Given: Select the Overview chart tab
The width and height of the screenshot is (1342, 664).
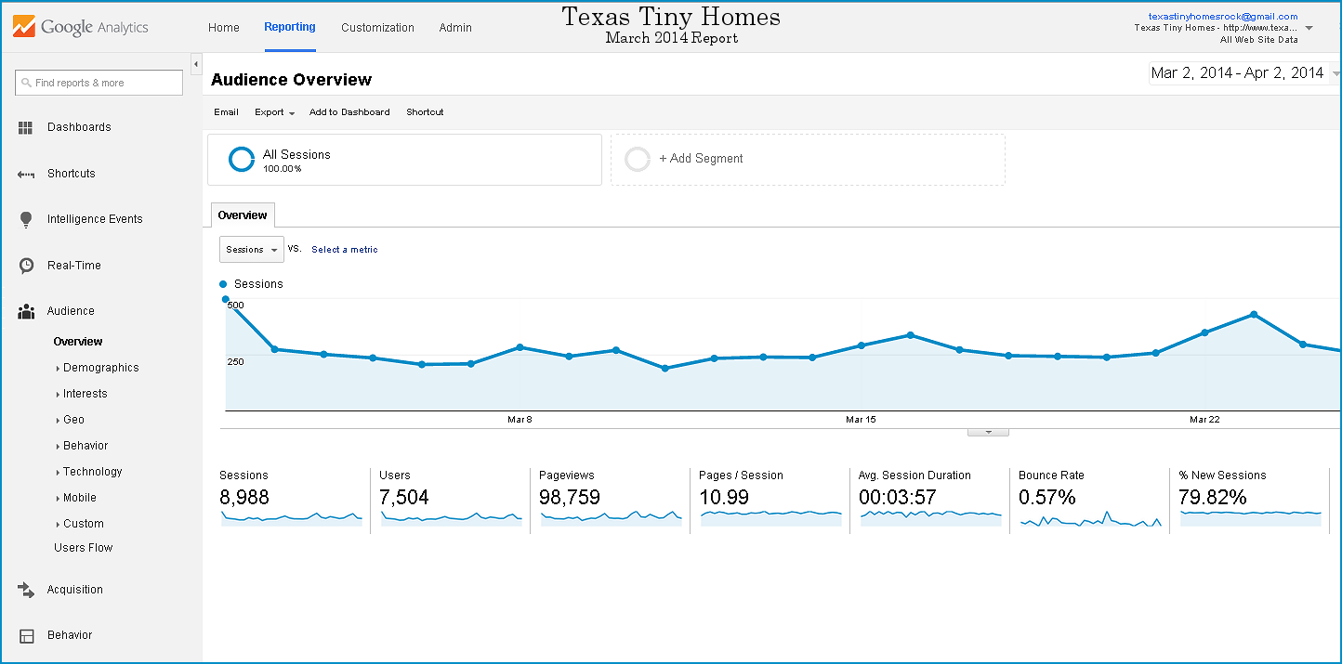Looking at the screenshot, I should point(243,215).
